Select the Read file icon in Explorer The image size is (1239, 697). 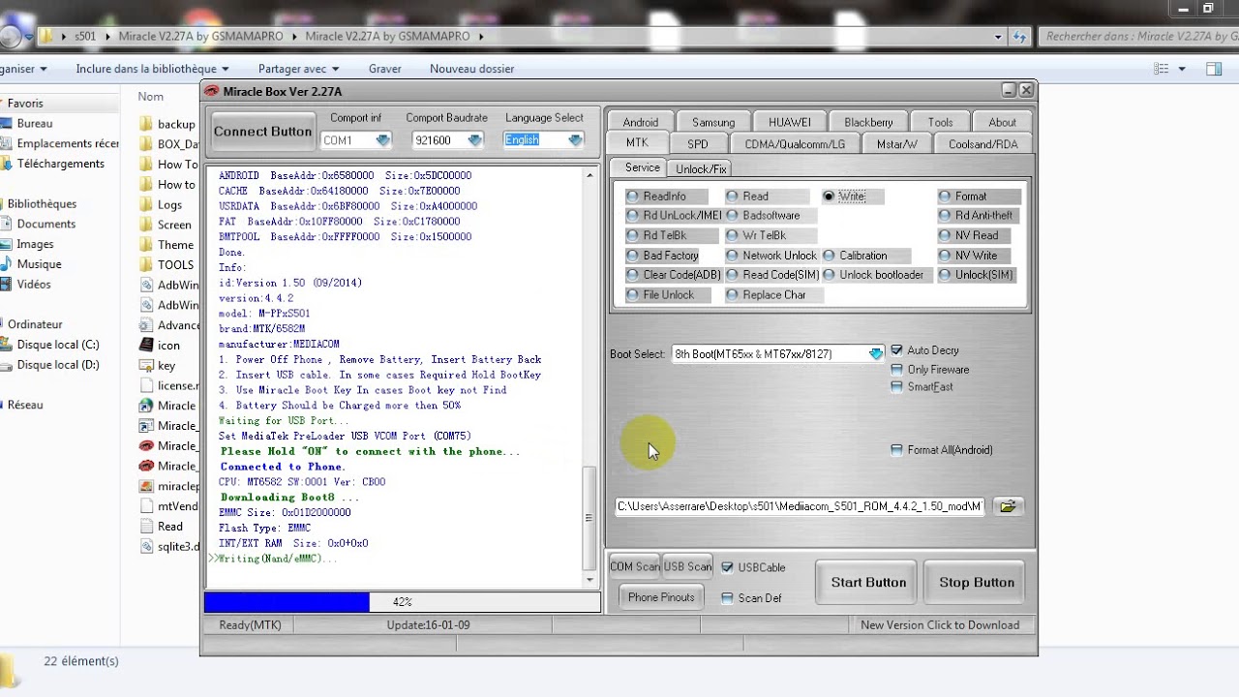[146, 527]
